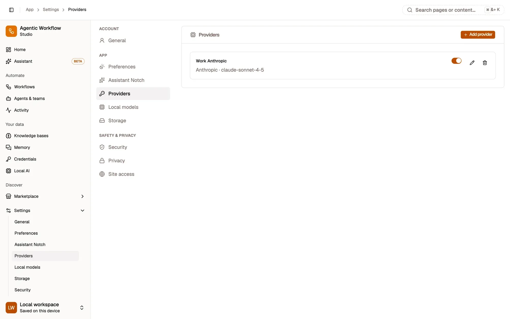This screenshot has width=510, height=319.
Task: Open Storage in the sidebar Settings submenu
Action: pyautogui.click(x=45, y=278)
